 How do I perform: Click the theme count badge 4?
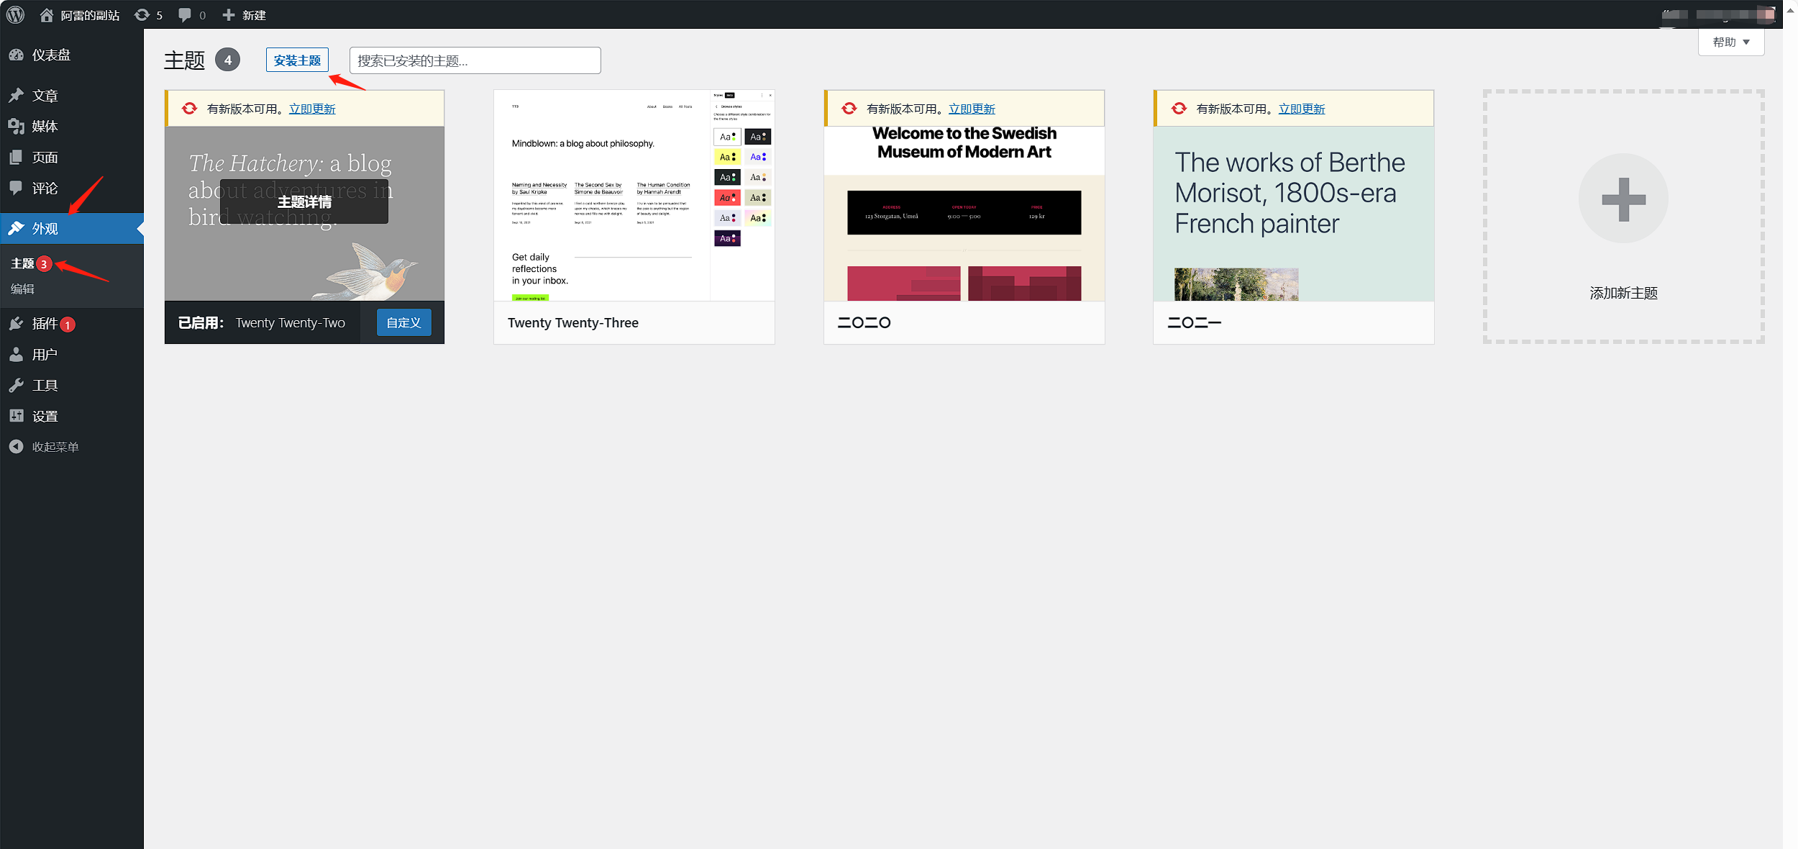(x=228, y=60)
